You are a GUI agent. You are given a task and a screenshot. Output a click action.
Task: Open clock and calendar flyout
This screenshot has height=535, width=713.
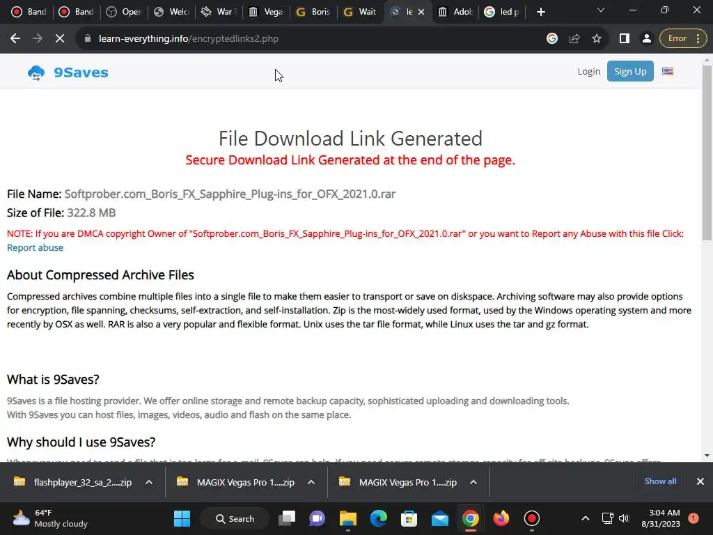pos(661,518)
